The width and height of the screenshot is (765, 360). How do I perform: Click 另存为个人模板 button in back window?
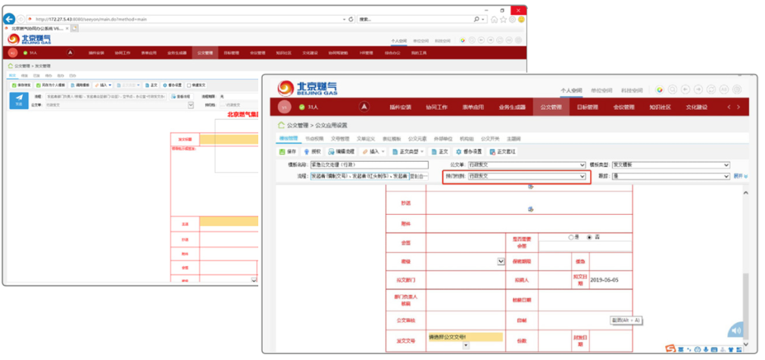click(x=51, y=85)
